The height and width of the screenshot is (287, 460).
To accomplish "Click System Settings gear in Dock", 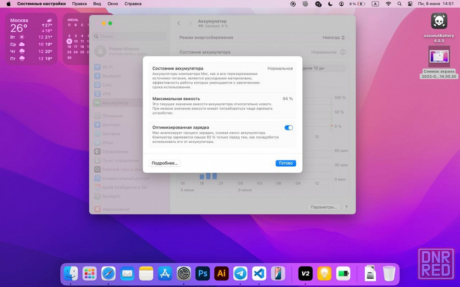I will tap(184, 274).
